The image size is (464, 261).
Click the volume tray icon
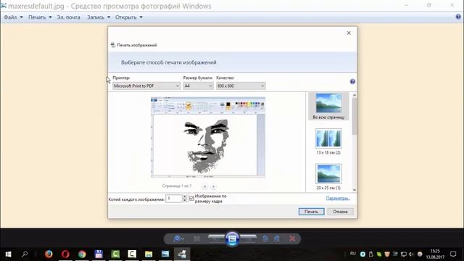411,254
